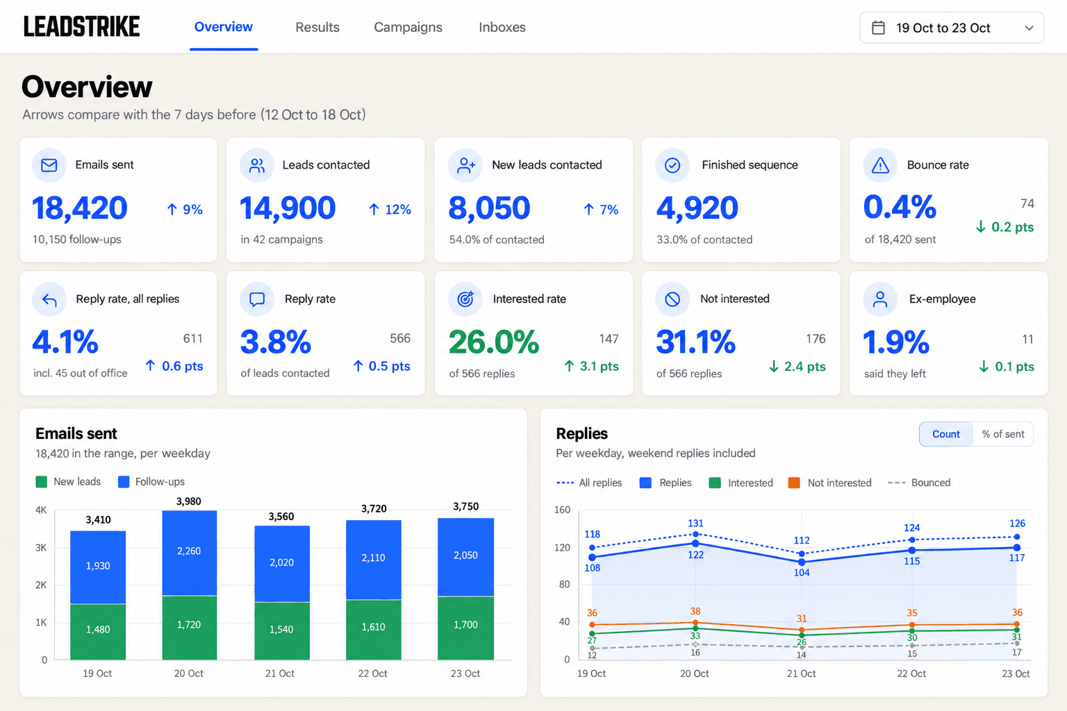This screenshot has width=1067, height=711.
Task: Click the Leads contacted people icon
Action: pos(257,165)
